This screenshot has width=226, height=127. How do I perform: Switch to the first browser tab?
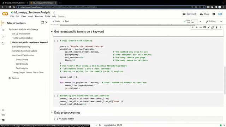pyautogui.click(x=15, y=3)
